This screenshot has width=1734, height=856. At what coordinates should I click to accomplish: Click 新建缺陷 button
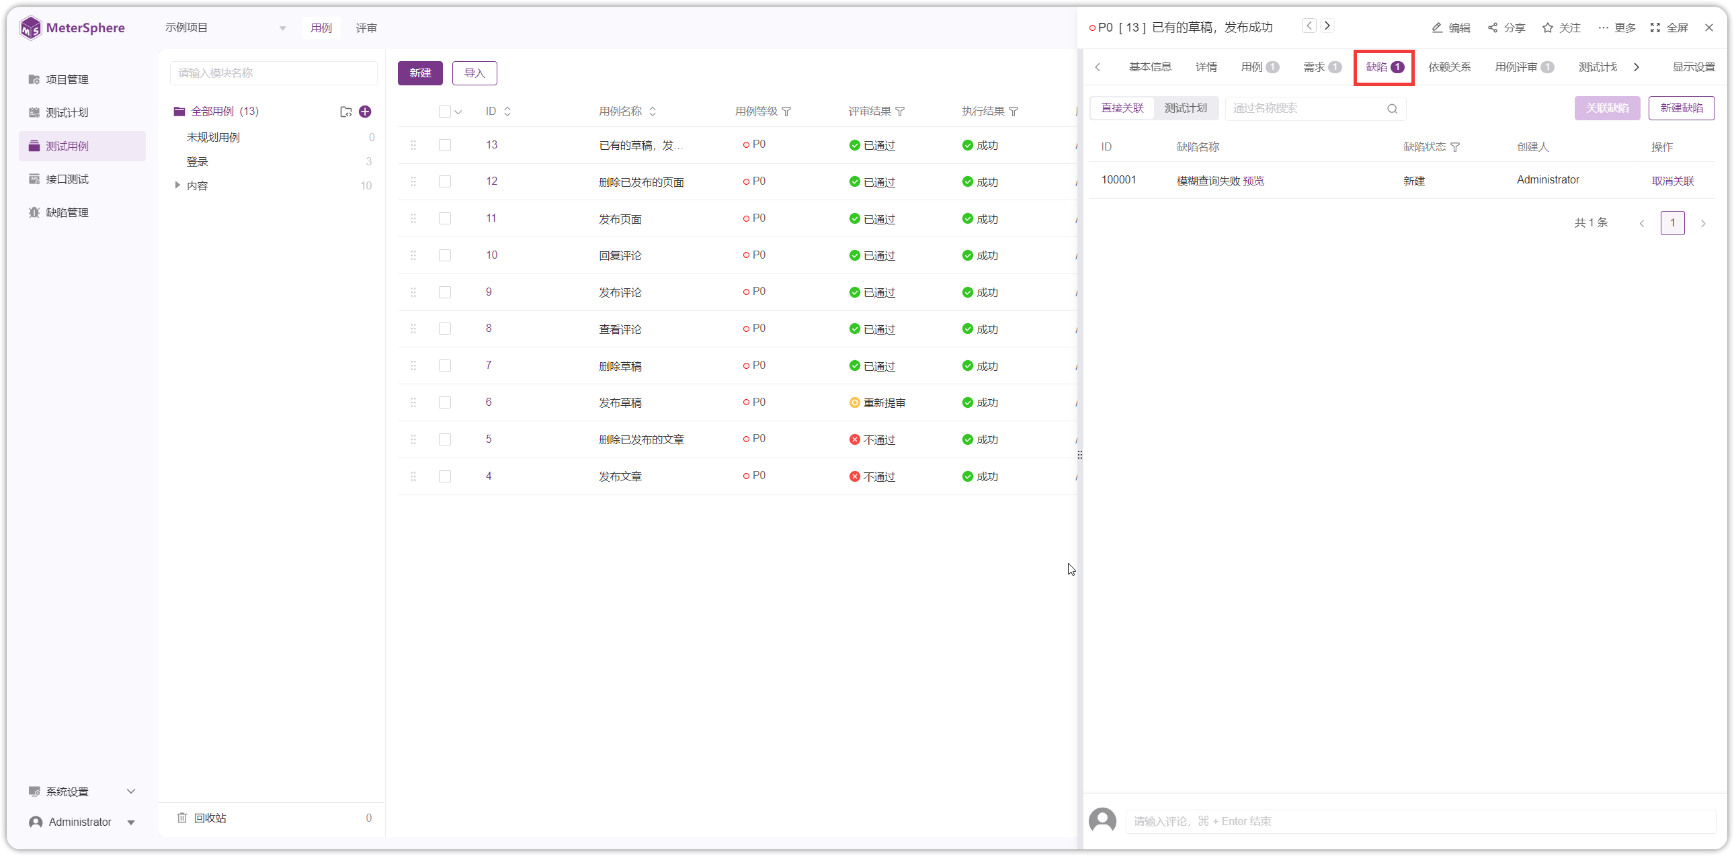tap(1681, 108)
